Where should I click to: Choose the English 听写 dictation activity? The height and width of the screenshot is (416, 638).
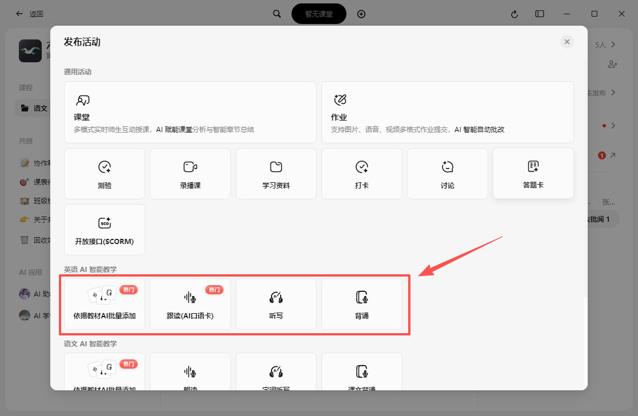pos(276,304)
